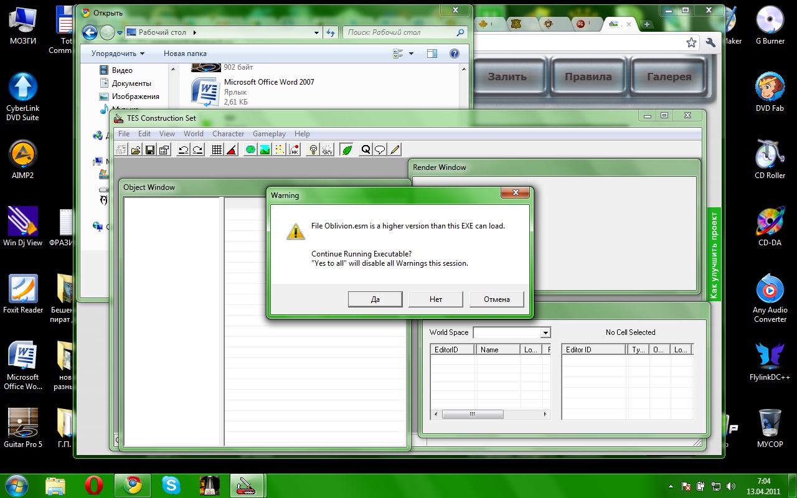Toggle bright lights bulb icon
Viewport: 797px width, 498px height.
coord(313,149)
